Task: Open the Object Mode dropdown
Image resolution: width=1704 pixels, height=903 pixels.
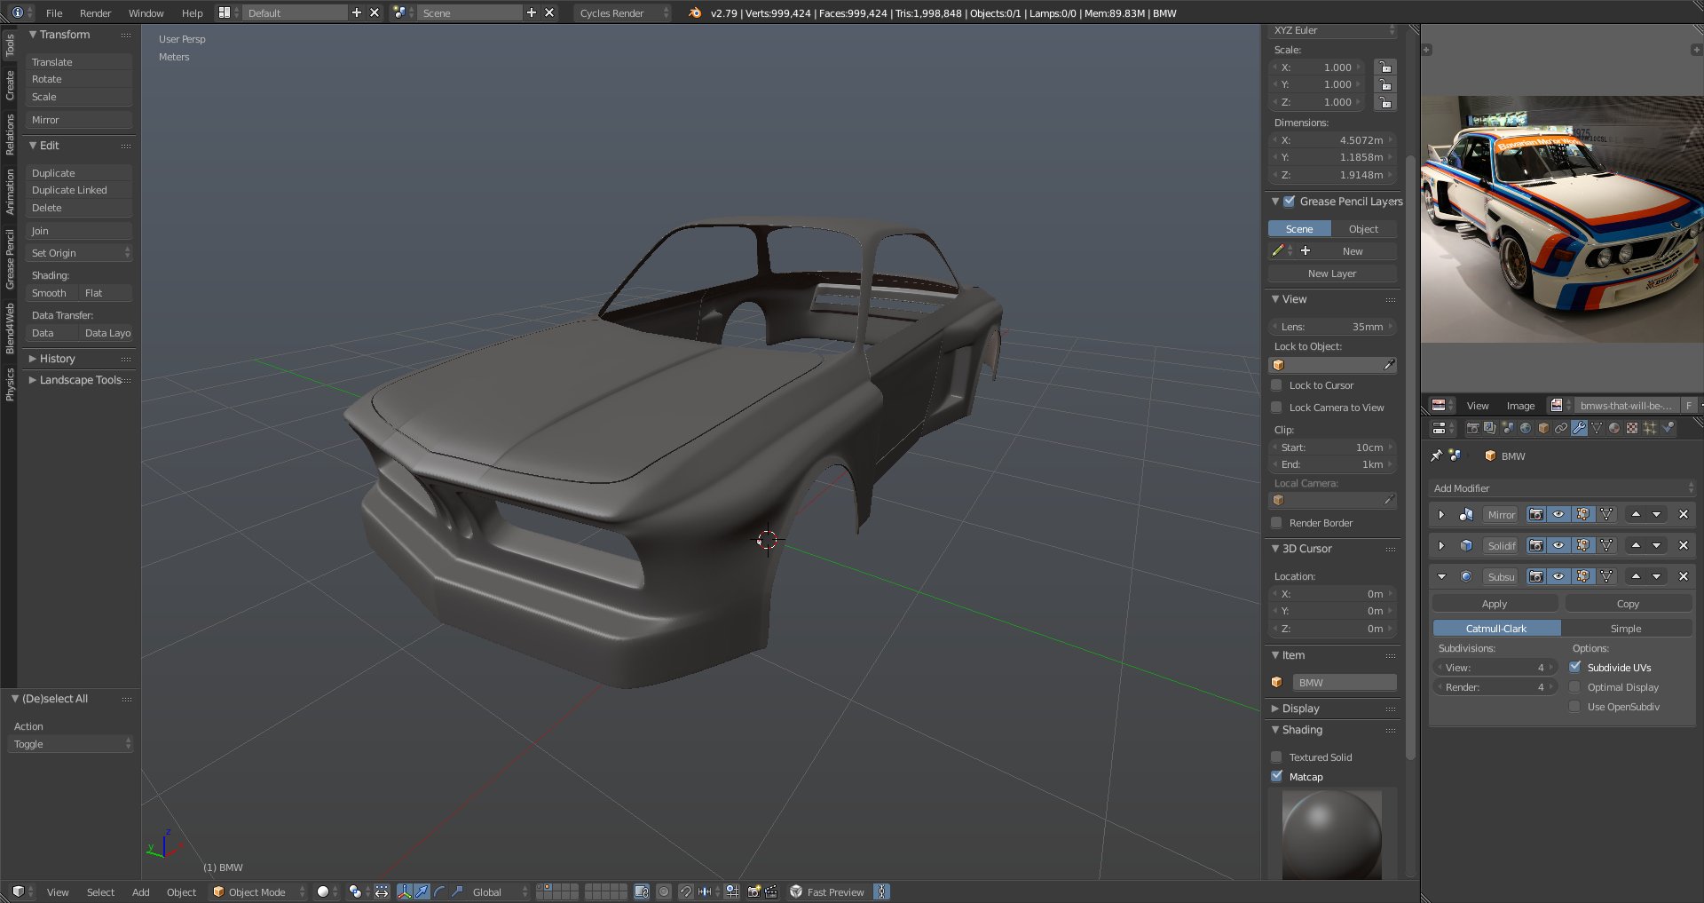Action: click(x=258, y=891)
